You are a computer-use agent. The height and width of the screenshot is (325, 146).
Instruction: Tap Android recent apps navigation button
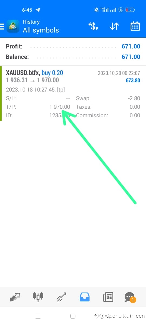38,316
